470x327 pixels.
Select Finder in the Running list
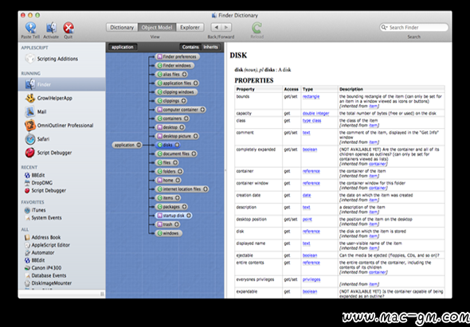(x=62, y=84)
